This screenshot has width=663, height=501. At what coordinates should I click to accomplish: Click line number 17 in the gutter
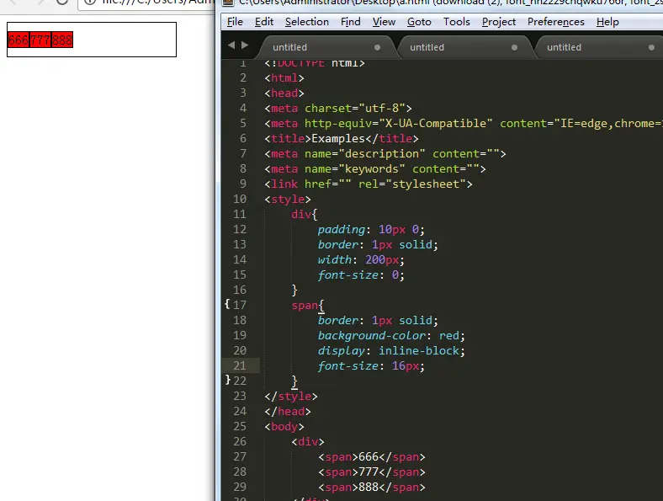pos(239,305)
